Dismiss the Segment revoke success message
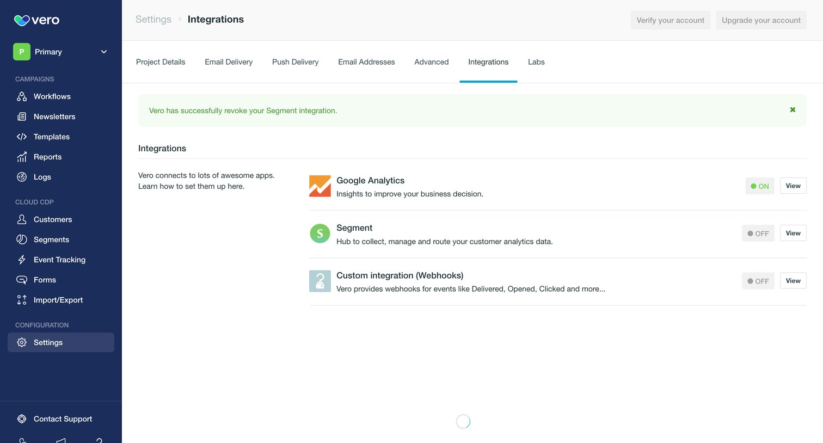Image resolution: width=823 pixels, height=443 pixels. pyautogui.click(x=793, y=110)
